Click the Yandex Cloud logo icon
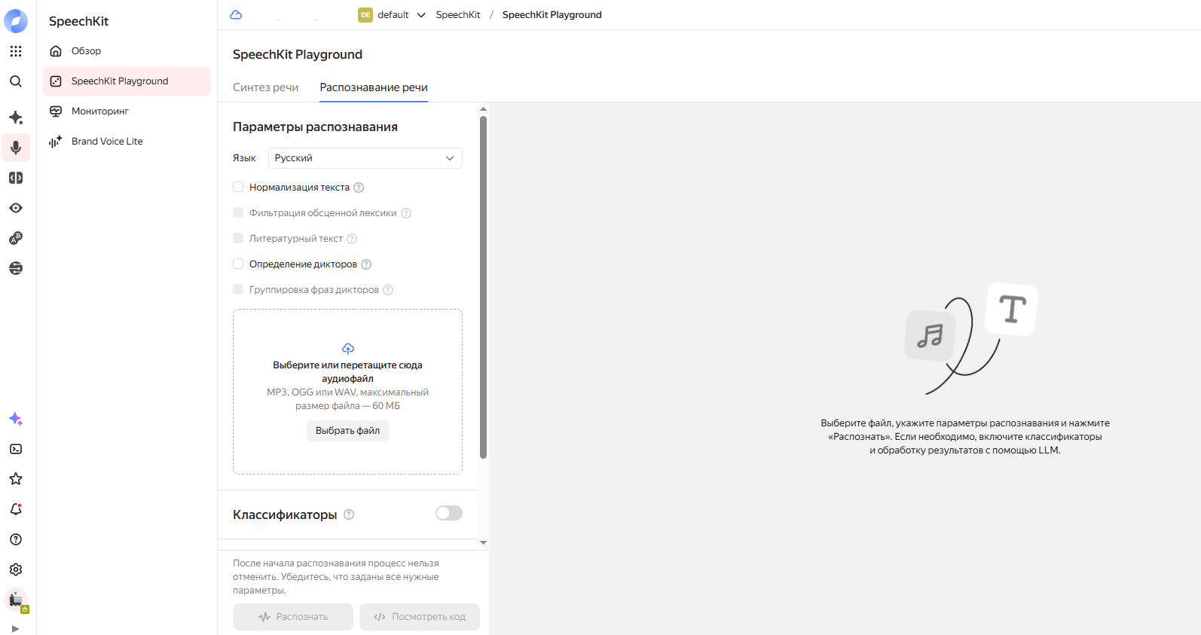 (16, 21)
